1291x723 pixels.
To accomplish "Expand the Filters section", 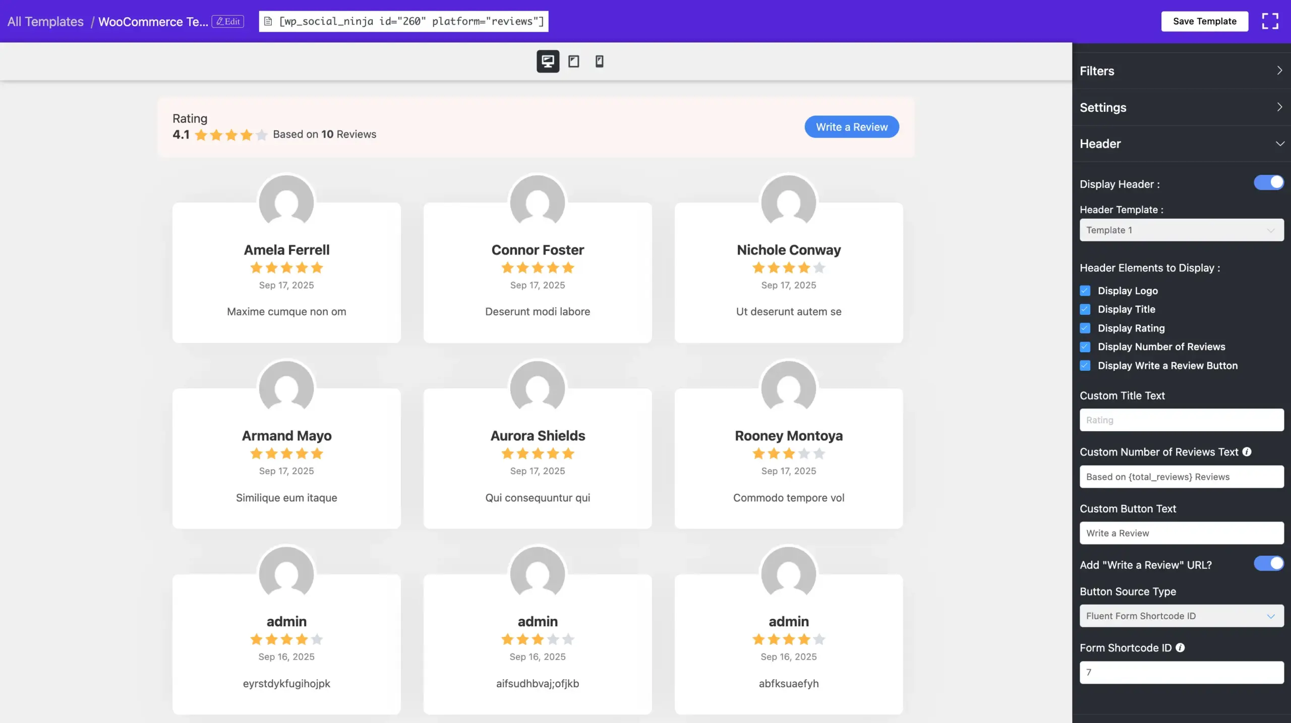I will pos(1181,71).
